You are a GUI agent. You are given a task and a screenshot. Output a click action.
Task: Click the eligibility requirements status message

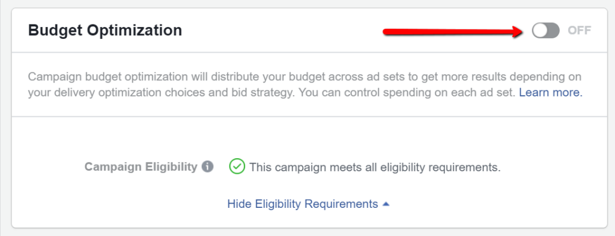click(x=375, y=168)
